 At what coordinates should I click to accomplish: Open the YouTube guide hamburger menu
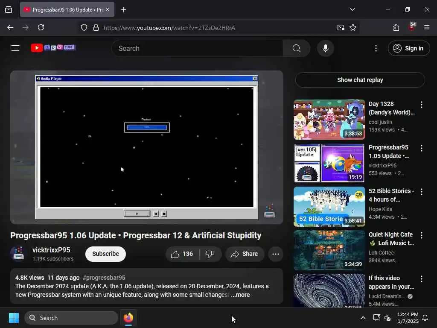point(15,48)
